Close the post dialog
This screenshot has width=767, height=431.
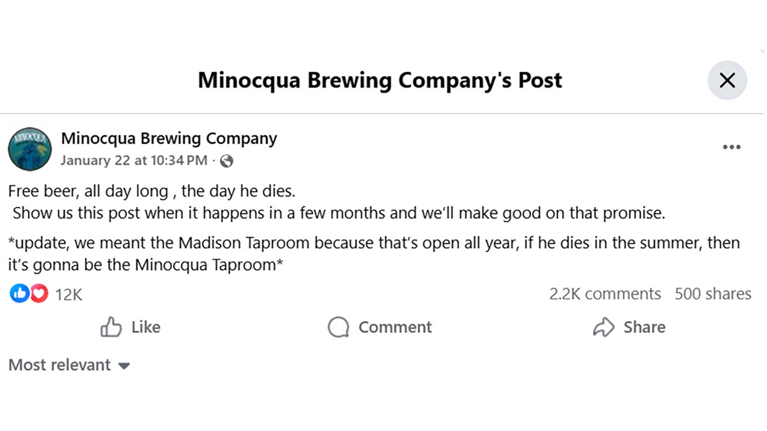727,80
